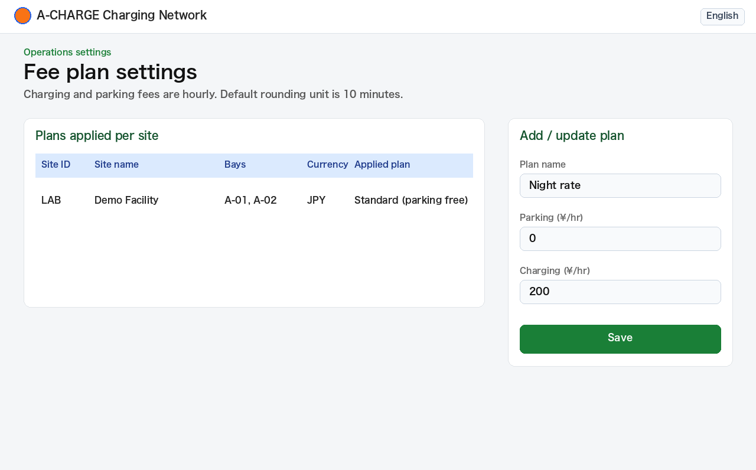This screenshot has width=756, height=470.
Task: Click the A-CHARGE Charging Network title
Action: (122, 16)
